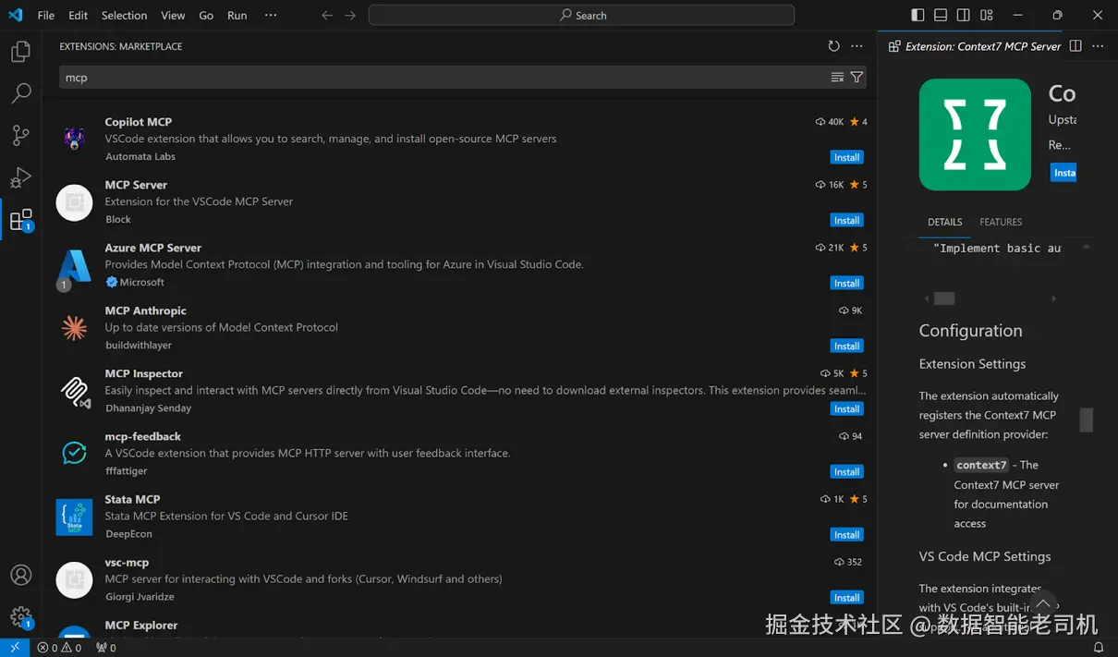Install the Copilot MCP extension
Viewport: 1118px width, 657px height.
pyautogui.click(x=846, y=157)
